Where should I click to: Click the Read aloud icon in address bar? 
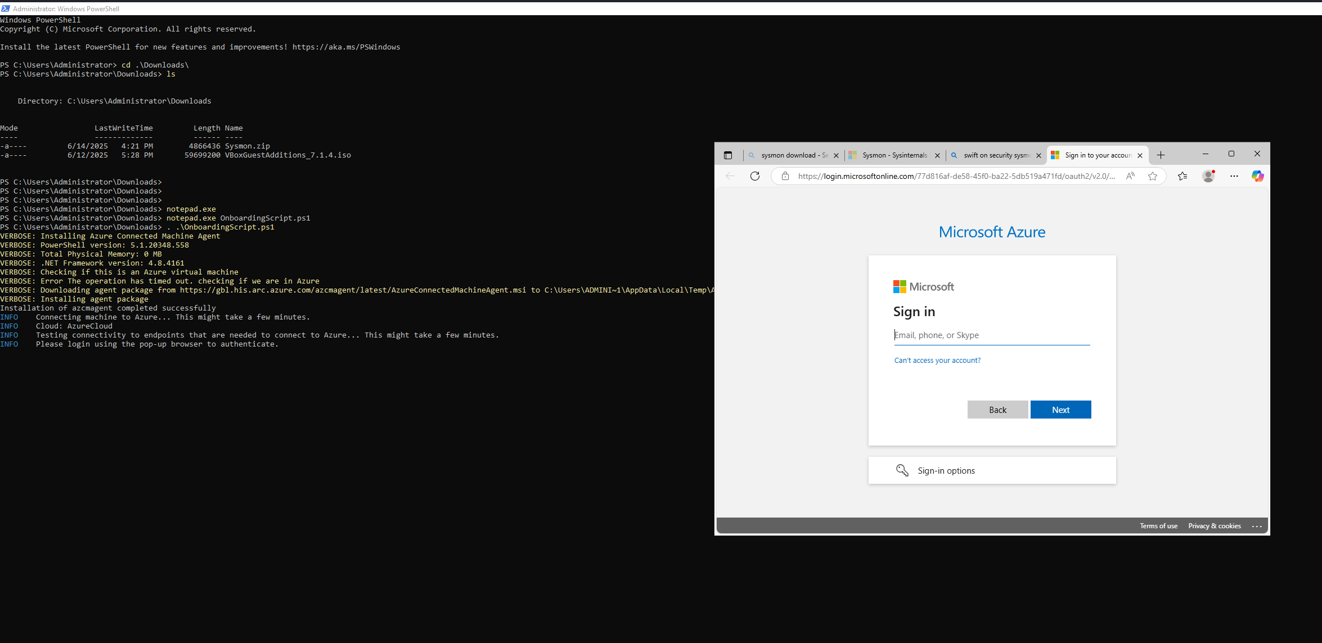(1130, 176)
